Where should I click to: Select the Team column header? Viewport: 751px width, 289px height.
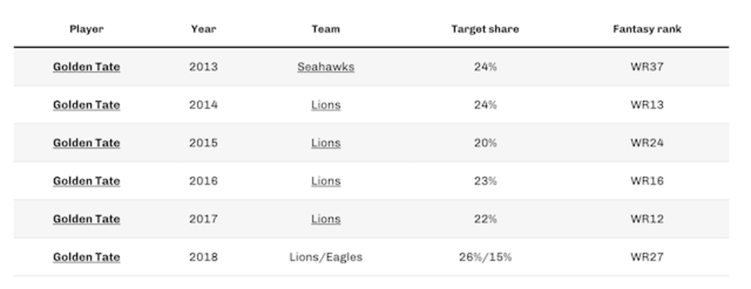(325, 29)
